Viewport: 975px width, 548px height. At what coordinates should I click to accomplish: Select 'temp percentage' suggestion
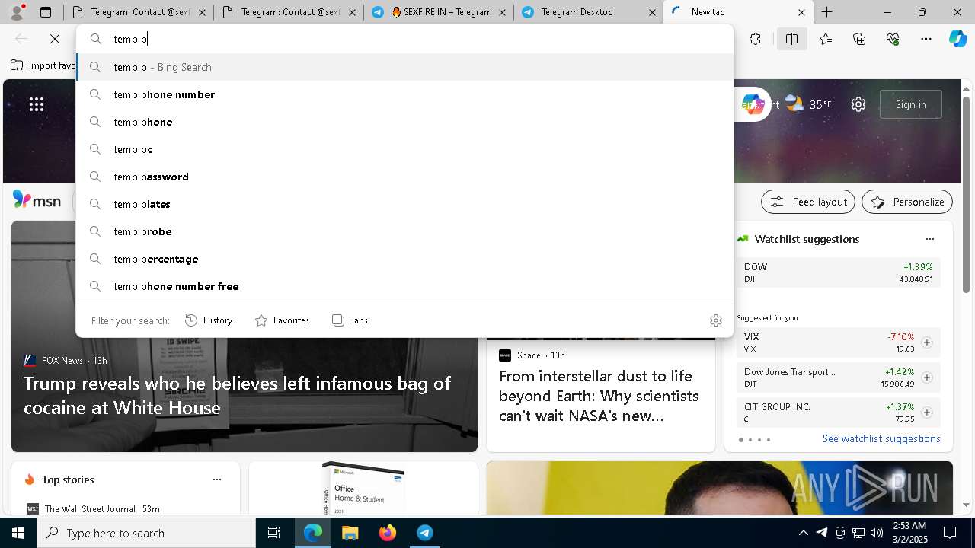404,259
